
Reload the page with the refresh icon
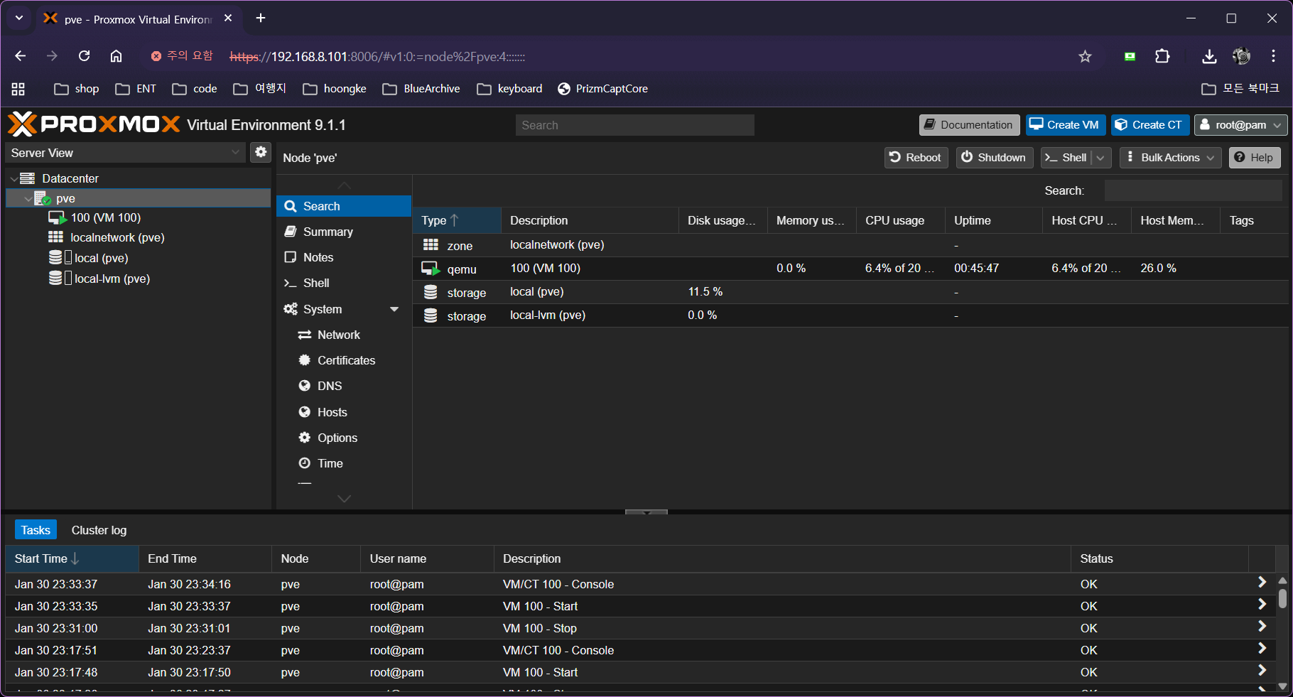[x=84, y=56]
